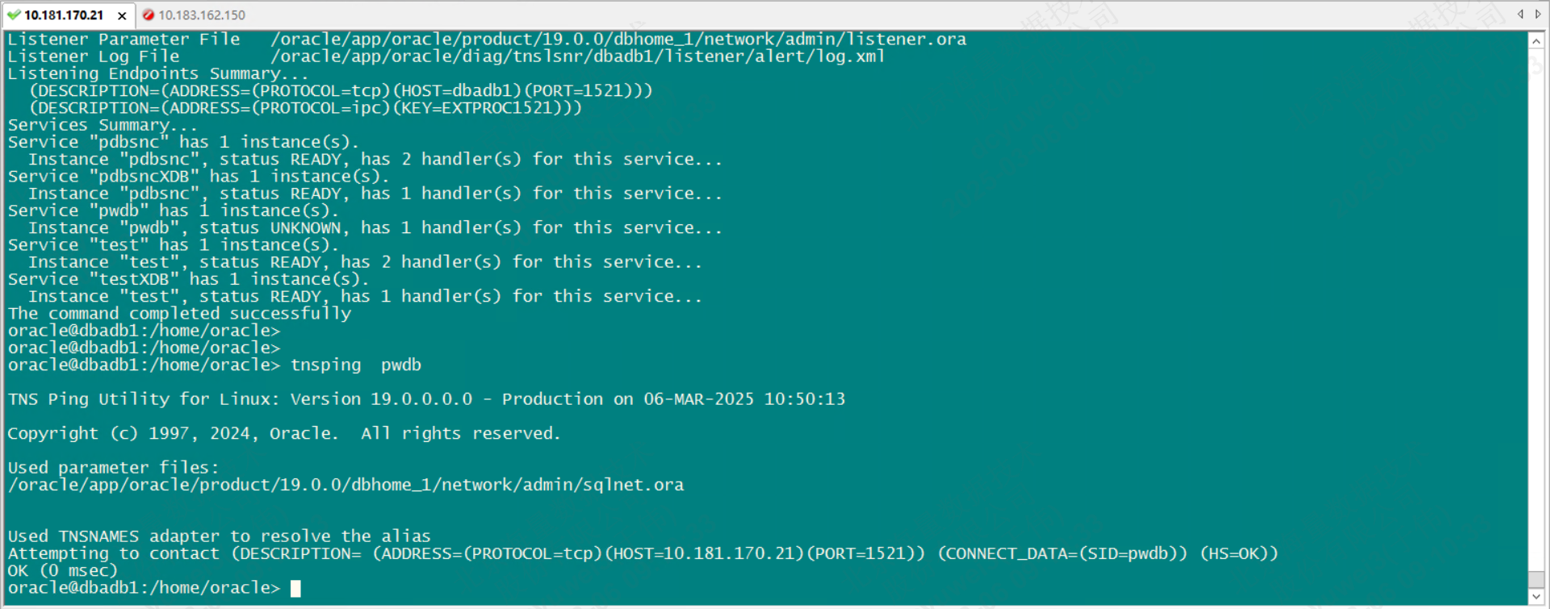Click the terminal cursor at the prompt

click(295, 588)
